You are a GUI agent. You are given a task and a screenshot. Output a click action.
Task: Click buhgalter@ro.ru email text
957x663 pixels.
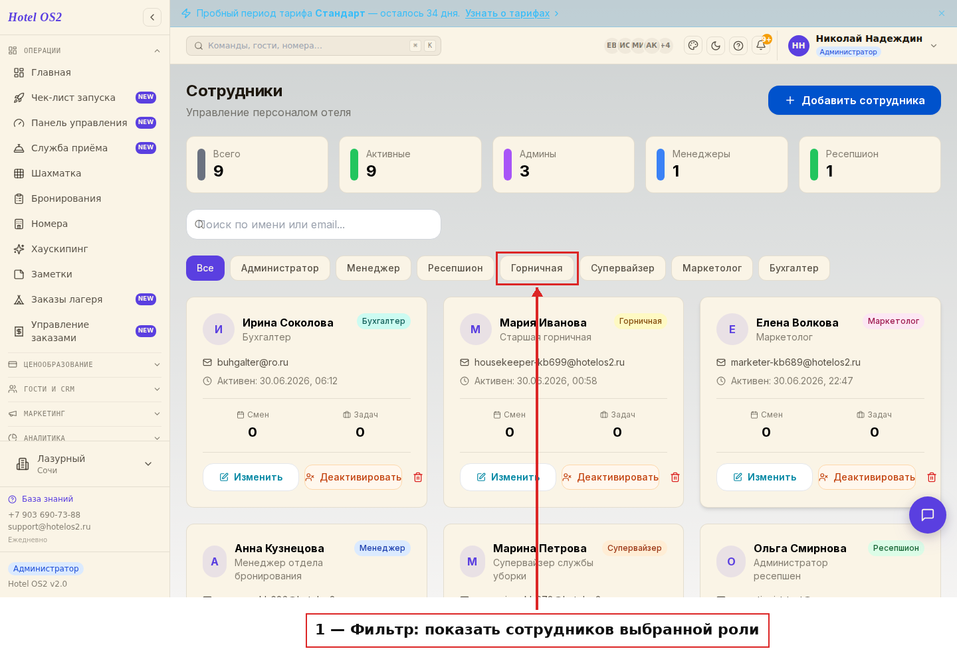(253, 362)
